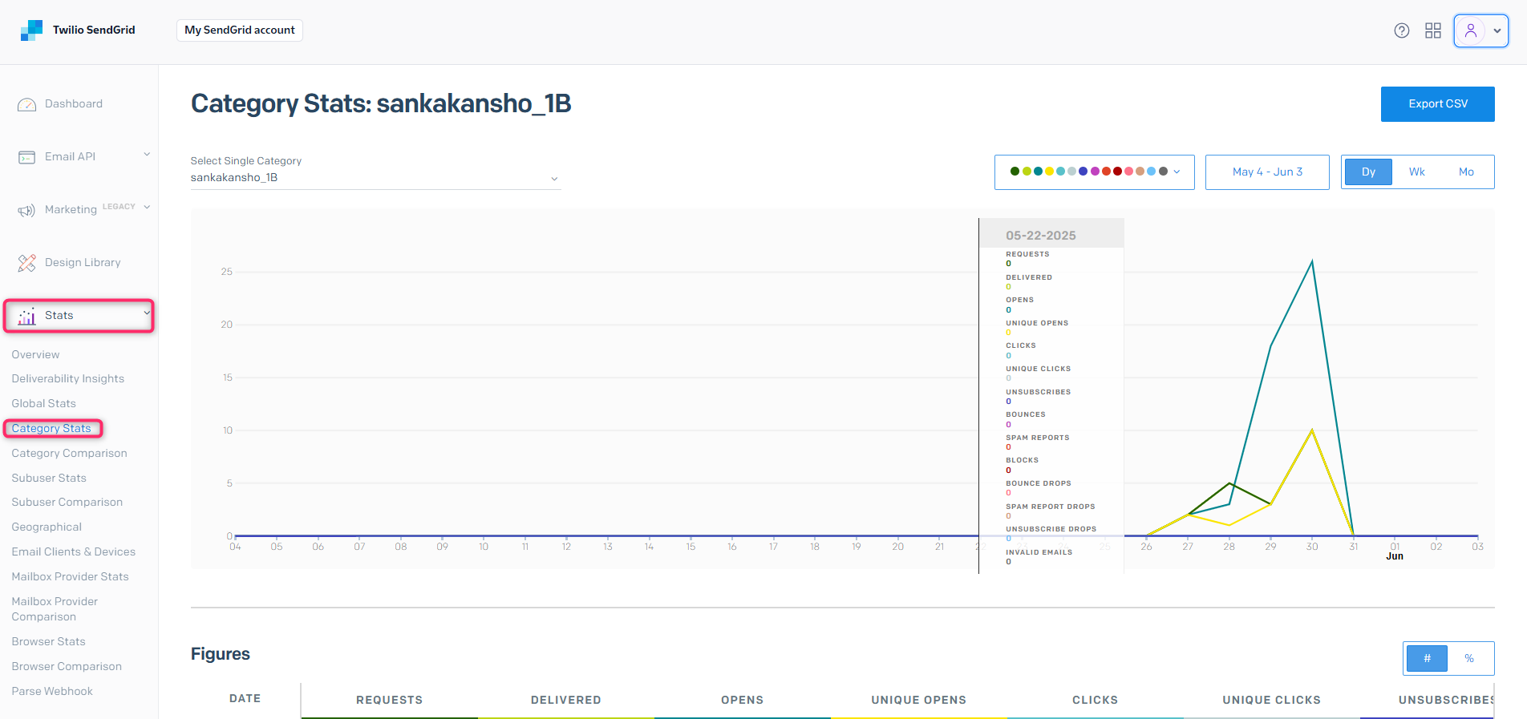Open the May 4 - Jun 3 date range picker

[1266, 172]
